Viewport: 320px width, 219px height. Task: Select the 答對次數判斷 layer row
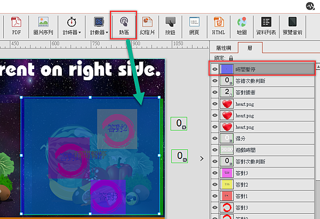[x=262, y=162]
